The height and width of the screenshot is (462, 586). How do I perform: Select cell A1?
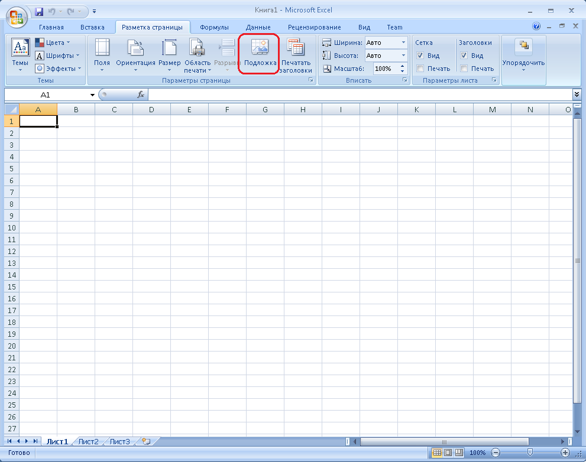[38, 121]
